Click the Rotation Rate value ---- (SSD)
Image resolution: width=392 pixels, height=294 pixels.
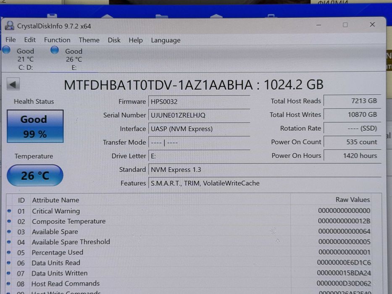(x=352, y=128)
